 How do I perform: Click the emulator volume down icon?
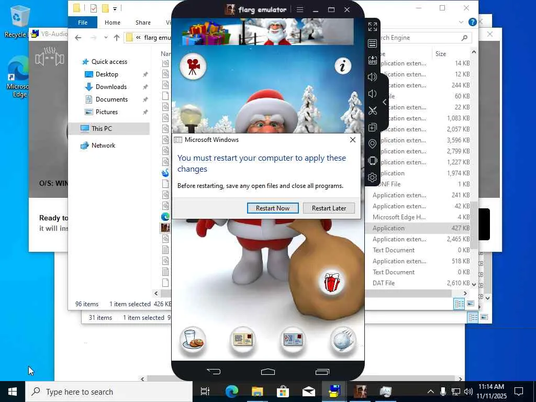click(372, 94)
